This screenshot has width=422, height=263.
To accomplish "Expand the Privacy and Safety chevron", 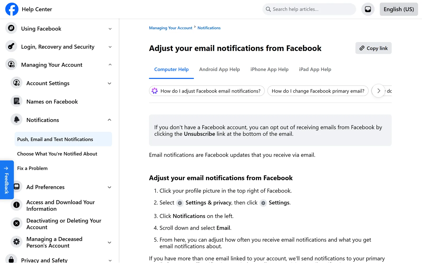I will tap(110, 260).
